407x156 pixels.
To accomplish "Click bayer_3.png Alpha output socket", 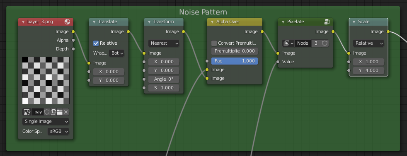I will 73,40.
